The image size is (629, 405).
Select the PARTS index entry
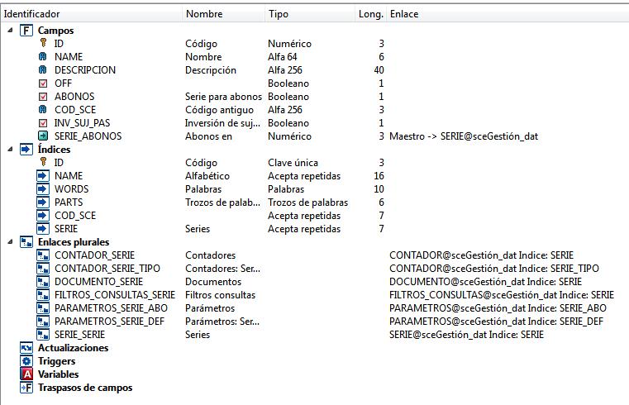tap(69, 202)
